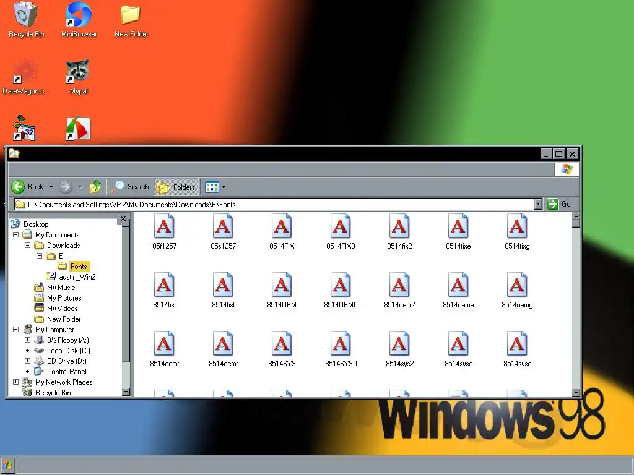
Task: Open the Start button on taskbar
Action: pyautogui.click(x=7, y=465)
